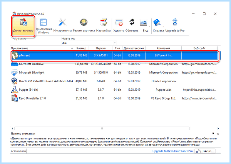Sort by Версия column header
The width and height of the screenshot is (231, 164).
(101, 48)
